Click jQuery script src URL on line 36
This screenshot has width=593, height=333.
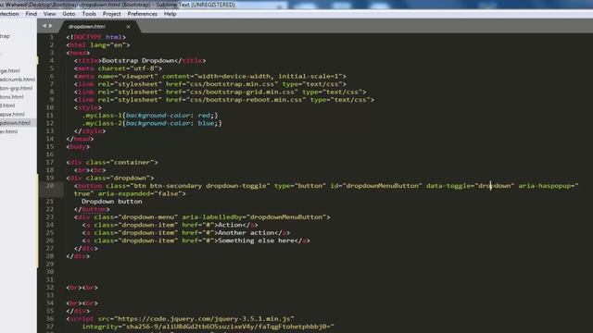[204, 319]
